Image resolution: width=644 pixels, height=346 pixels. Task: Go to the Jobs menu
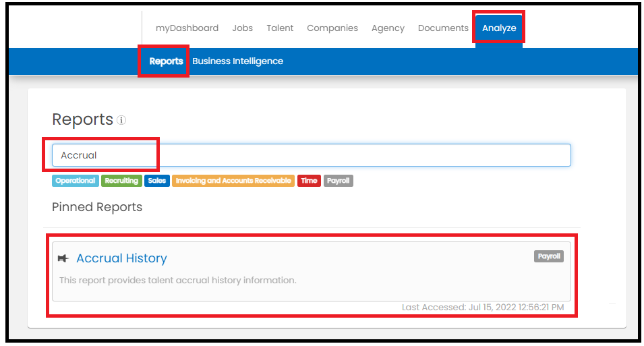pos(242,28)
